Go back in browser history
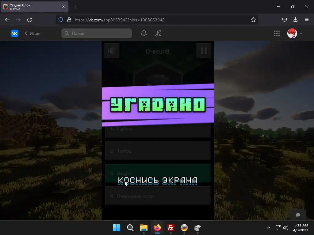Image resolution: width=314 pixels, height=235 pixels. point(7,20)
